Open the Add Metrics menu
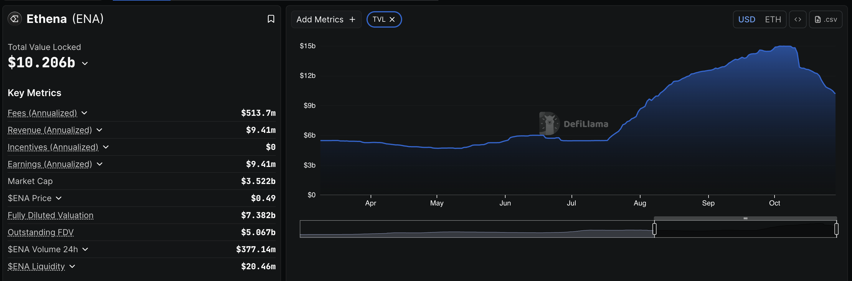 tap(320, 19)
